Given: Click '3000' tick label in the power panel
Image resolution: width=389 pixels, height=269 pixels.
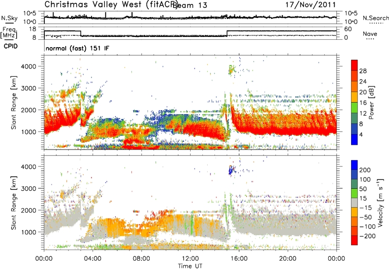Looking at the screenshot, I should (x=28, y=88).
